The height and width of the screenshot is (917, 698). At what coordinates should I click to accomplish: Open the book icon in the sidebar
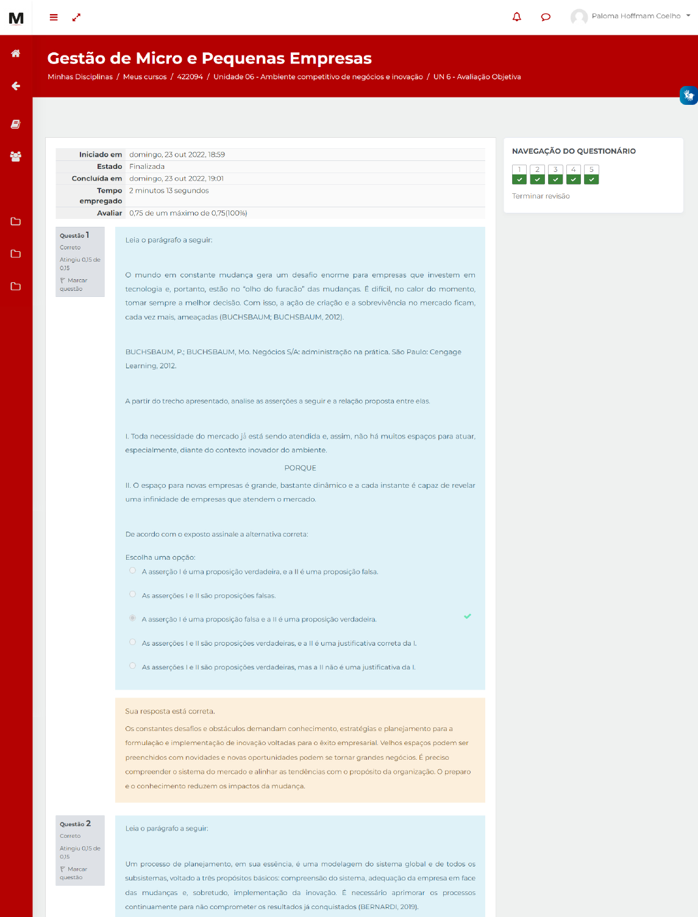[x=16, y=124]
